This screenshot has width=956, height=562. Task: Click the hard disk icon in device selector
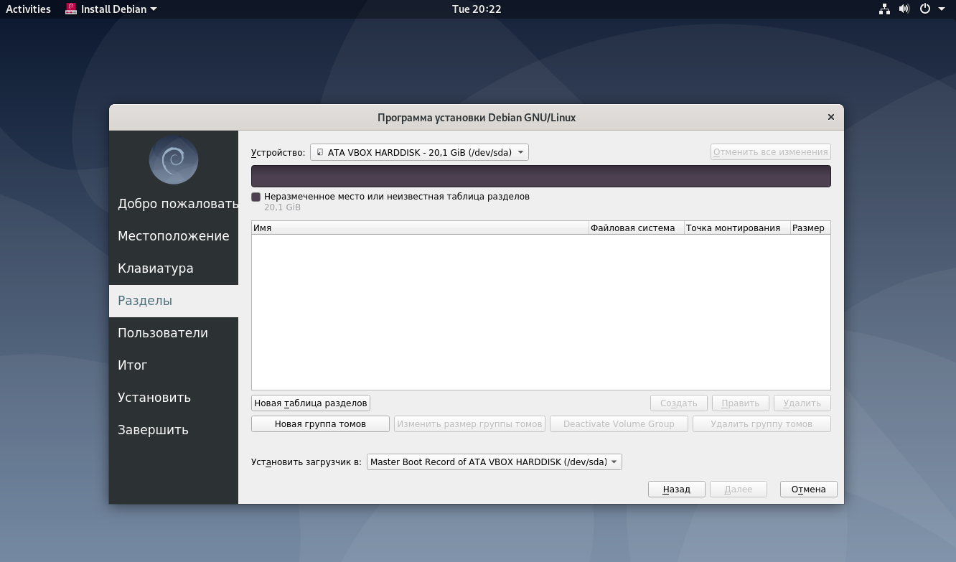pos(320,152)
